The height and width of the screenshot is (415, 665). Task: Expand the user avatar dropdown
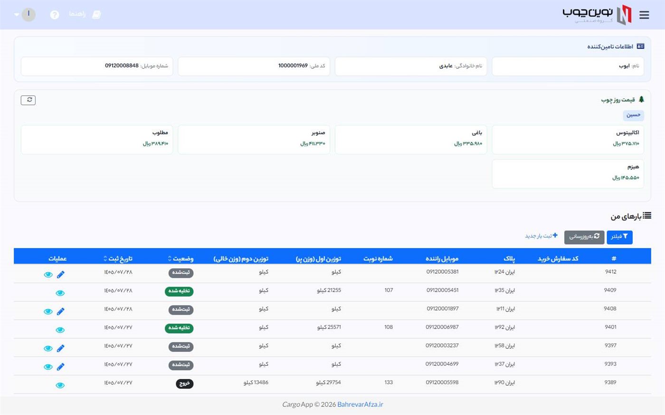tap(24, 14)
